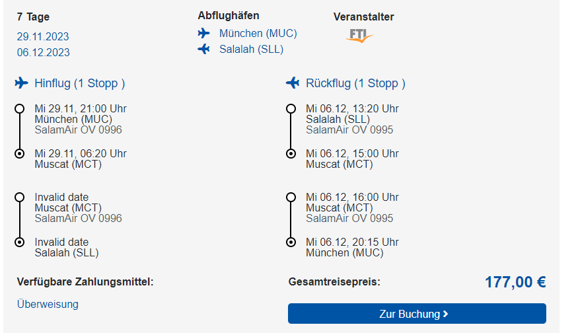
Task: Open the Salalah (SLL) airport link
Action: tap(251, 49)
